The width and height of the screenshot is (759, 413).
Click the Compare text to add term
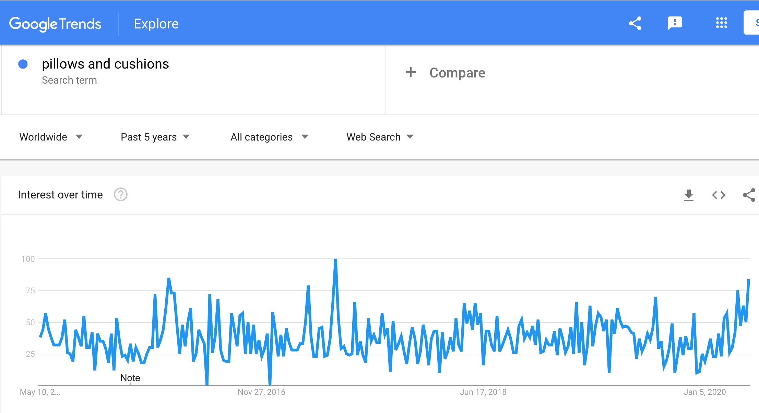point(457,73)
